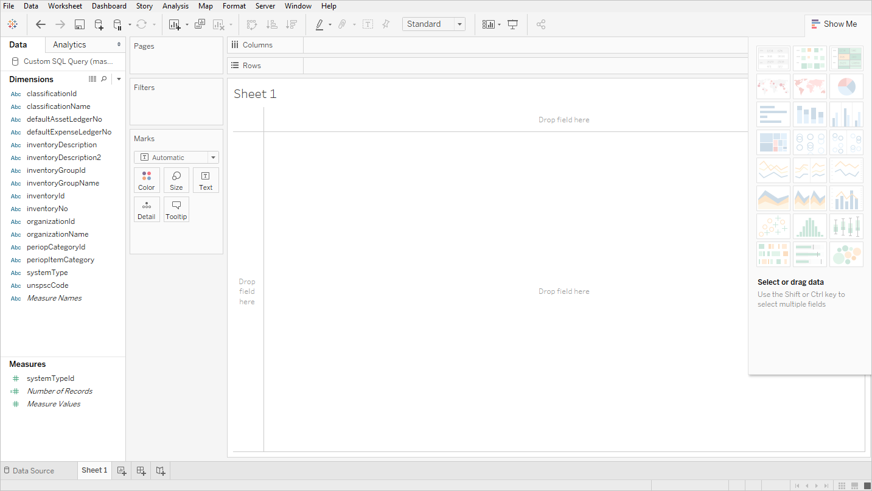Screen dimensions: 872x491
Task: Toggle Pause Auto Updates in toolbar
Action: point(118,24)
